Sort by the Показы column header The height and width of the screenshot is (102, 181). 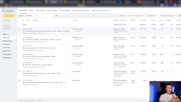point(153,20)
